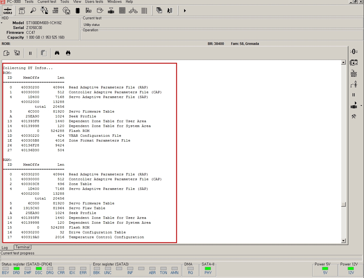The image size is (364, 278).
Task: Open the Users tests menu
Action: [94, 2]
